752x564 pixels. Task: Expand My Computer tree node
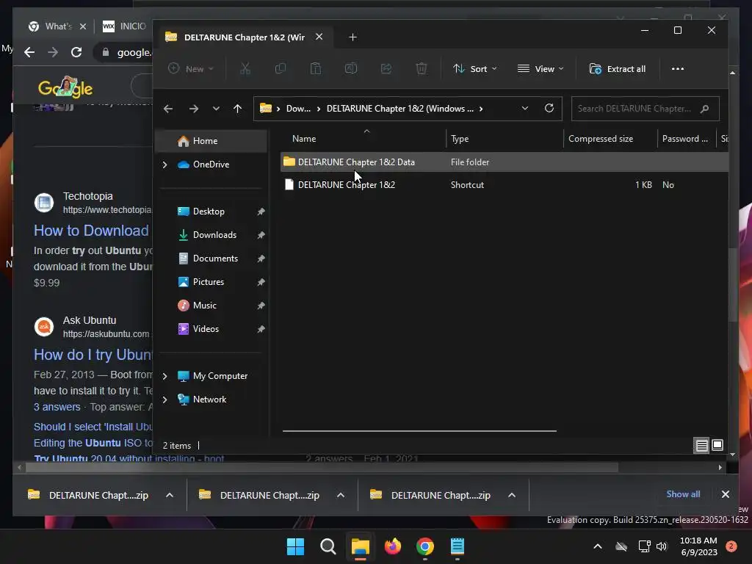pos(164,376)
